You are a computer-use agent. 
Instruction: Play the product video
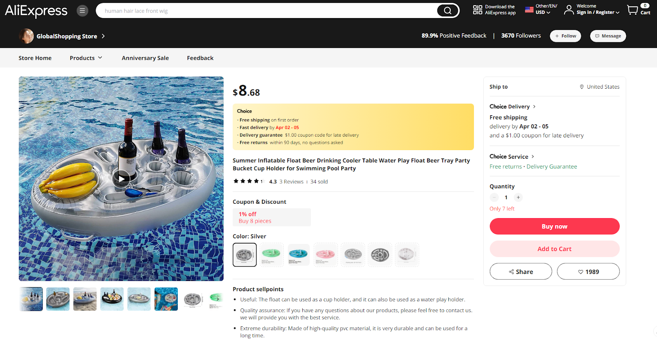click(121, 179)
